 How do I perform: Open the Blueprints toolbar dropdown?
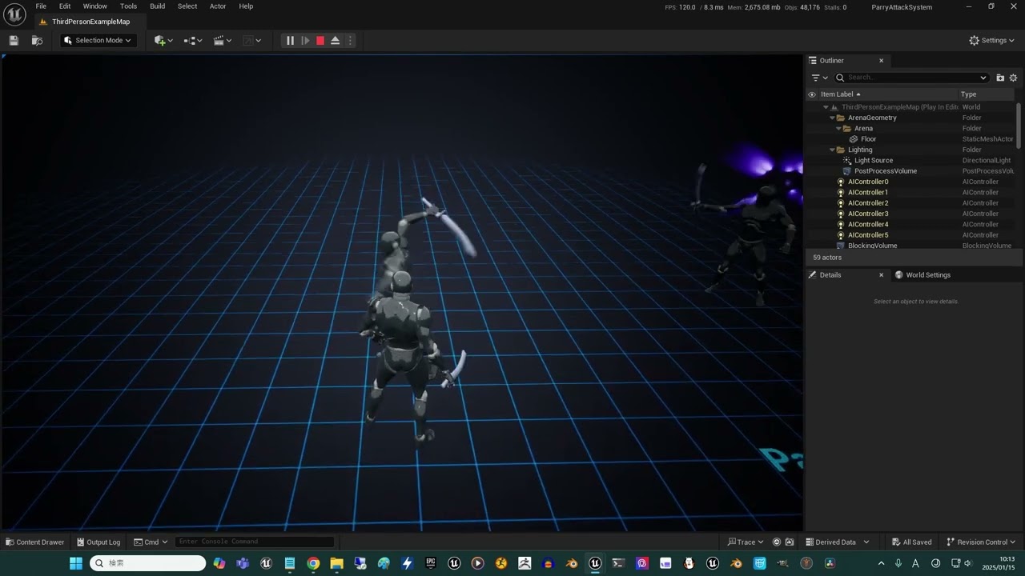193,40
